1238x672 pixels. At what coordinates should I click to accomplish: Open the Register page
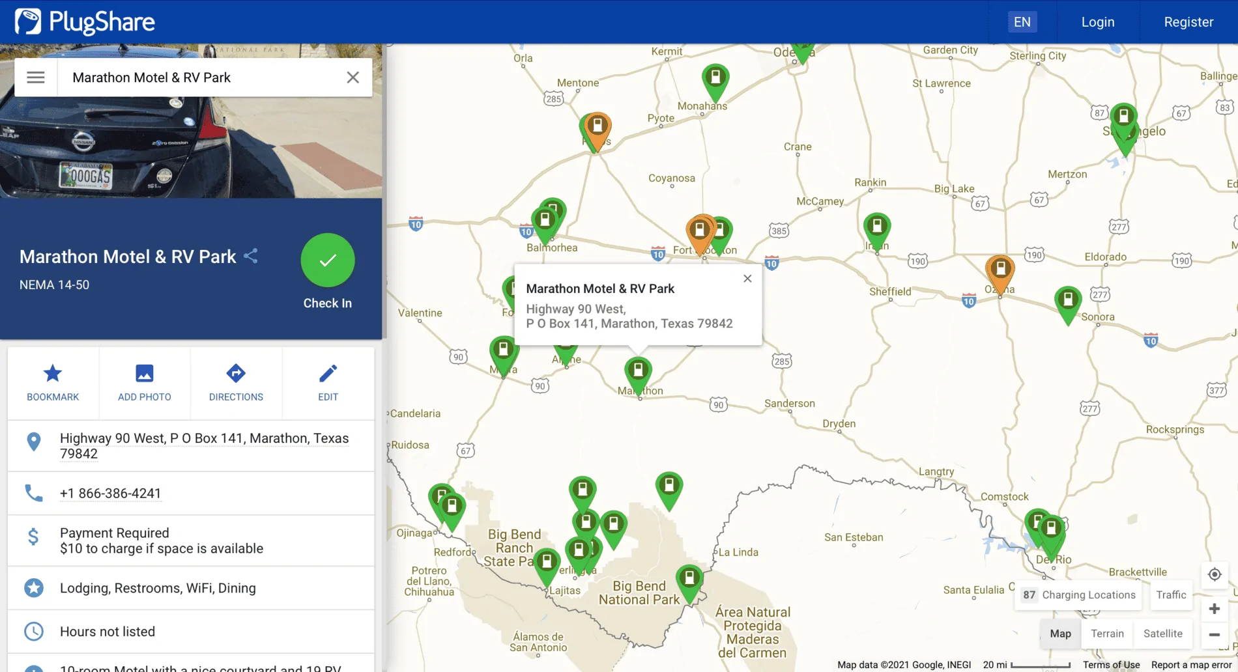(1188, 22)
